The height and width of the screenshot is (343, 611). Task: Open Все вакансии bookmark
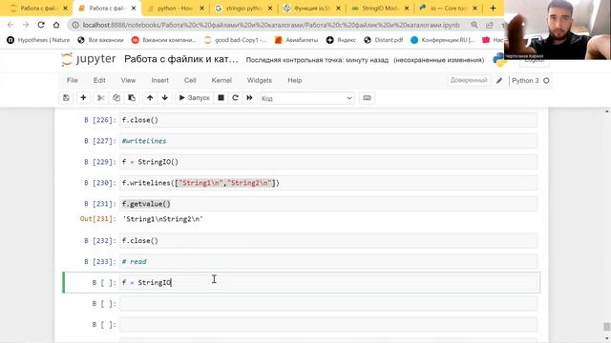(100, 40)
